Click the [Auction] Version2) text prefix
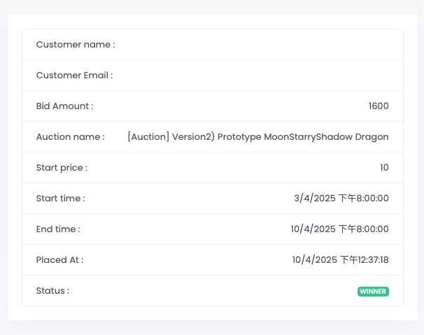 pos(171,137)
